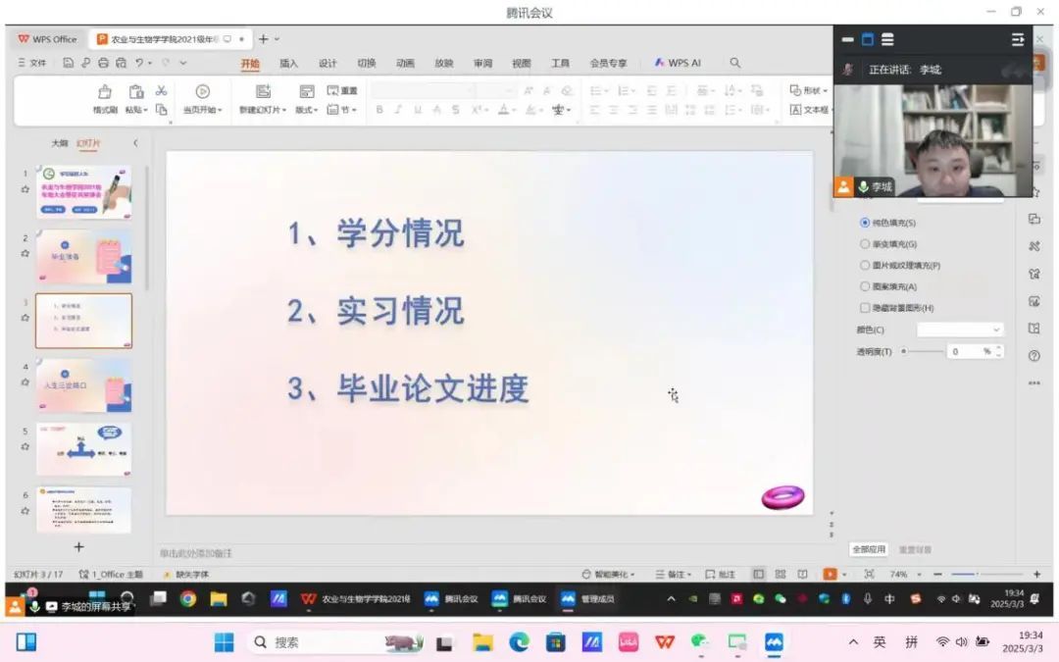Click the 当页开始 slideshow play icon
This screenshot has height=662, width=1059.
point(202,91)
